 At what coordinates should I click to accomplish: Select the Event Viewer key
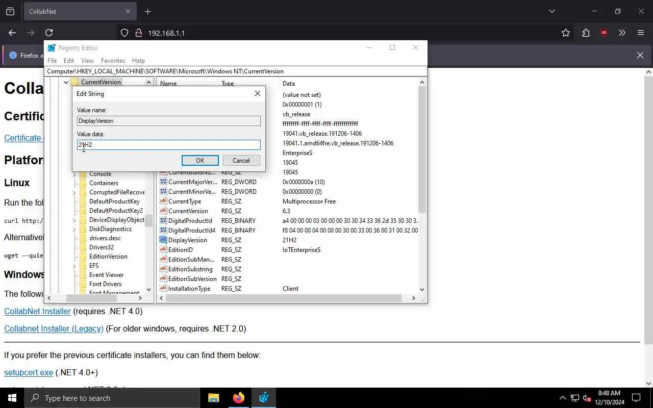click(x=106, y=275)
